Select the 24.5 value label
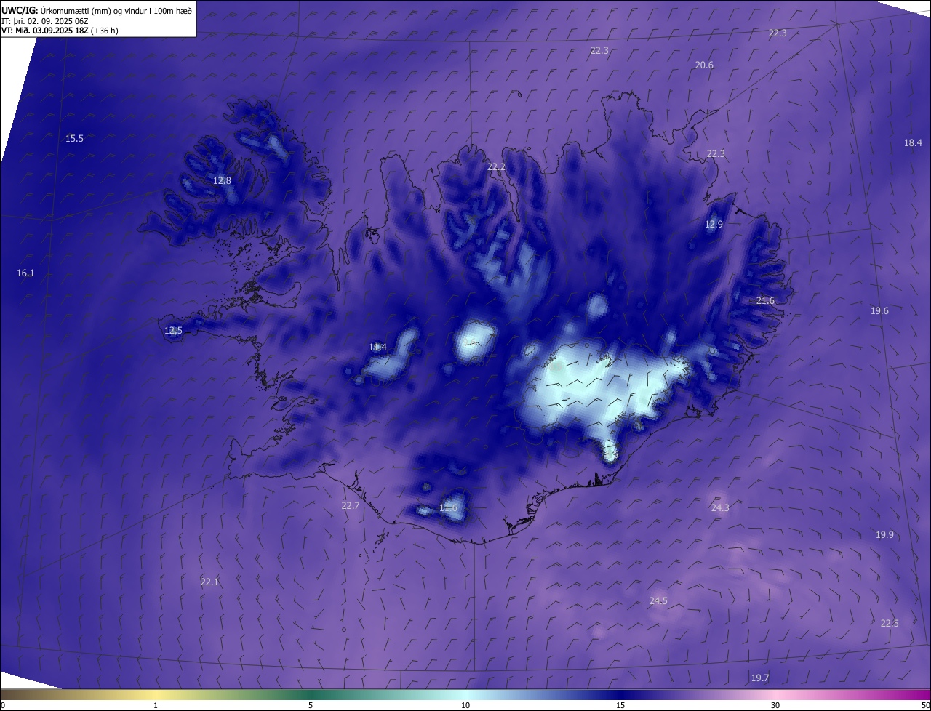The width and height of the screenshot is (931, 711). [x=658, y=601]
